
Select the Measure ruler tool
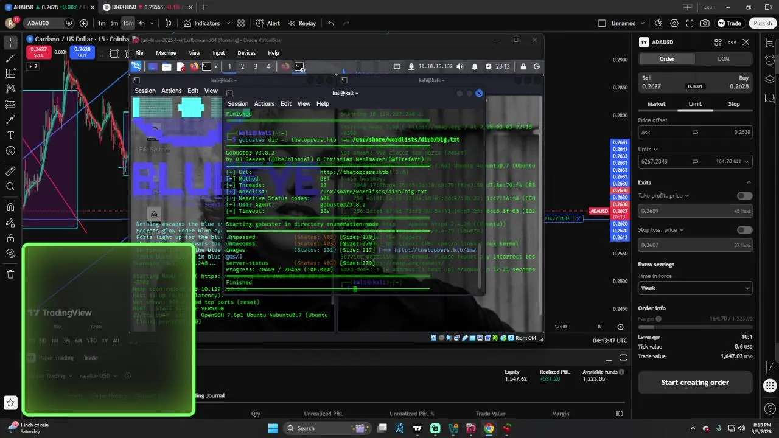tap(10, 171)
